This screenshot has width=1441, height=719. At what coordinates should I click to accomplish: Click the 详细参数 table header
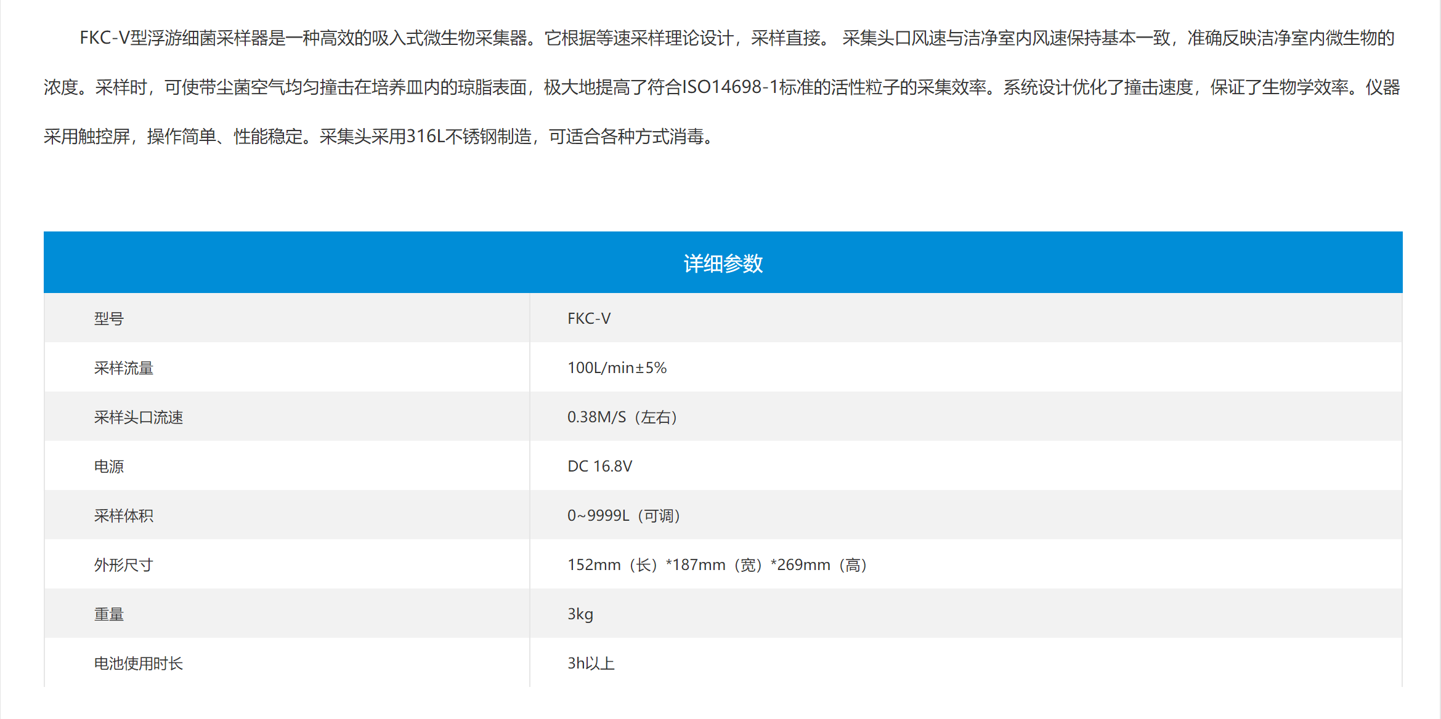coord(723,263)
